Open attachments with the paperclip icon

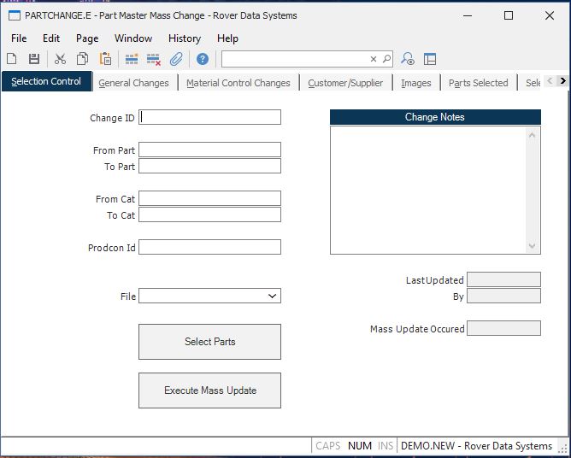pyautogui.click(x=176, y=59)
